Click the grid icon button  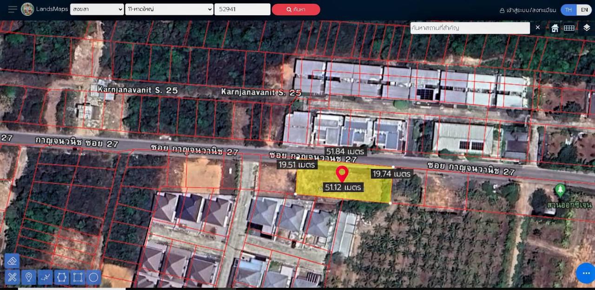[569, 28]
